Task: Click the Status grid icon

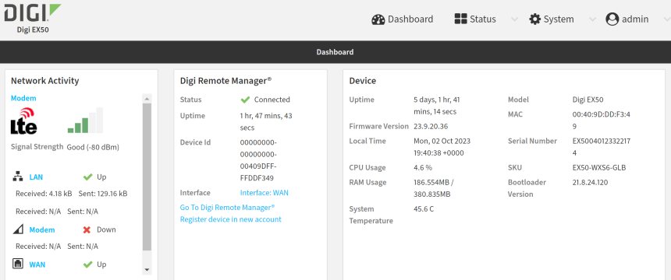Action: coord(460,19)
